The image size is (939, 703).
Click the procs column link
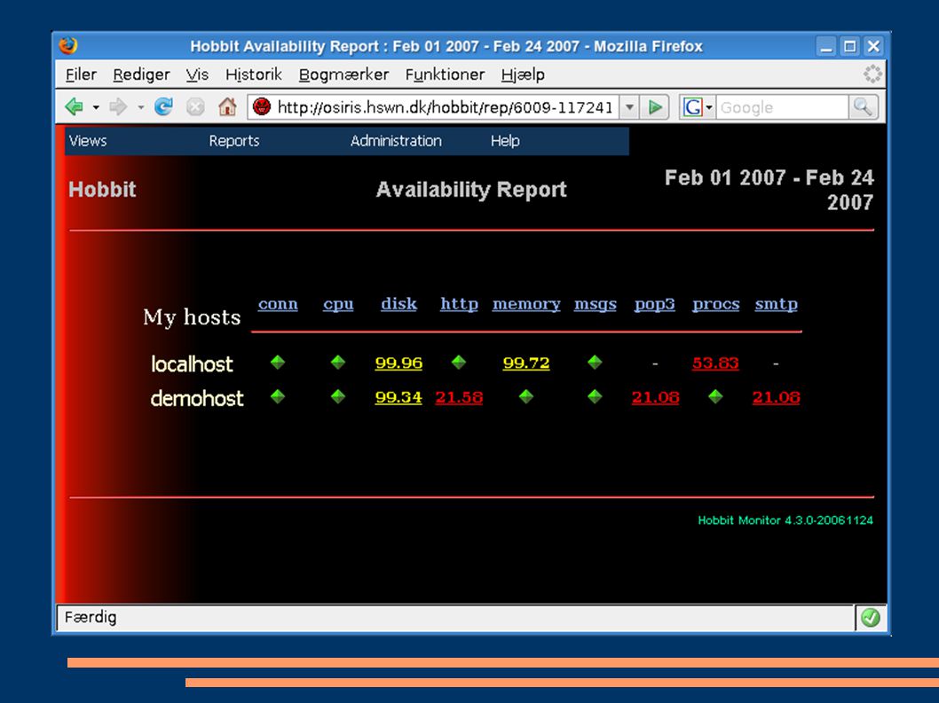[x=716, y=305]
